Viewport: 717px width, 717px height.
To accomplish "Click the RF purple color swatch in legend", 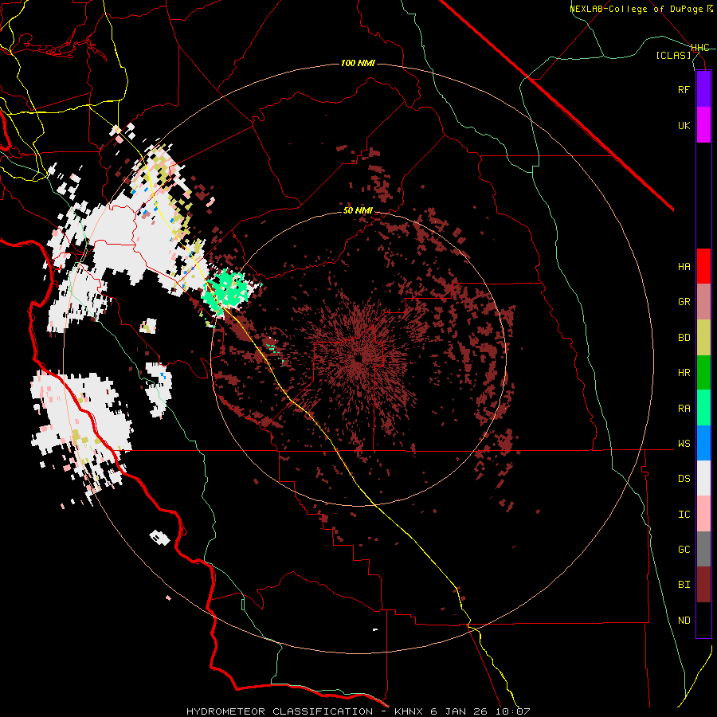I will point(703,89).
